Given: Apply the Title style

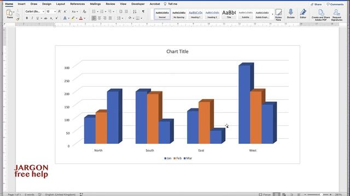Looking at the screenshot, I should (x=229, y=15).
